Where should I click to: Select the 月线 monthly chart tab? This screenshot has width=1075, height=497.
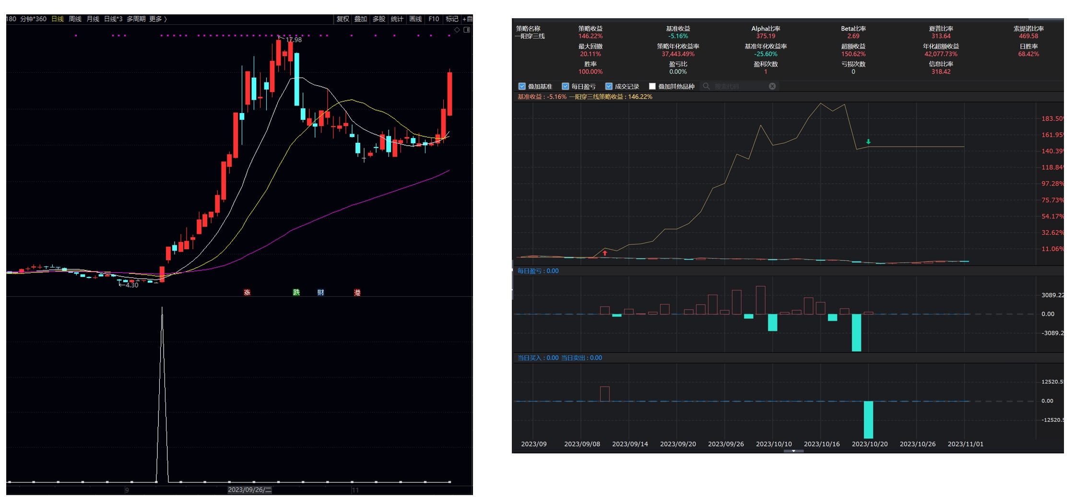click(x=93, y=19)
